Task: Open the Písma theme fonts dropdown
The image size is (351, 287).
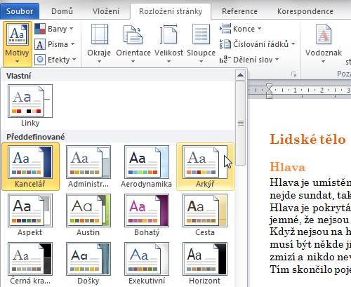Action: pos(55,44)
